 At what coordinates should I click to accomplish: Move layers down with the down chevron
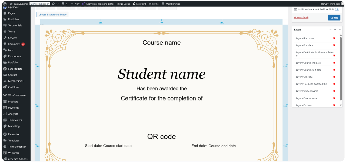tap(335, 29)
